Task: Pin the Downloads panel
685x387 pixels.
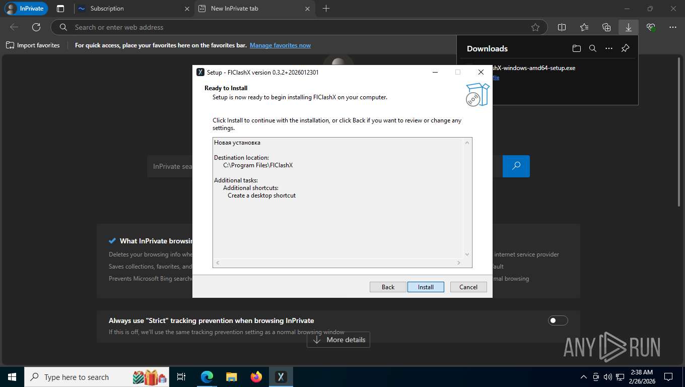Action: tap(625, 48)
